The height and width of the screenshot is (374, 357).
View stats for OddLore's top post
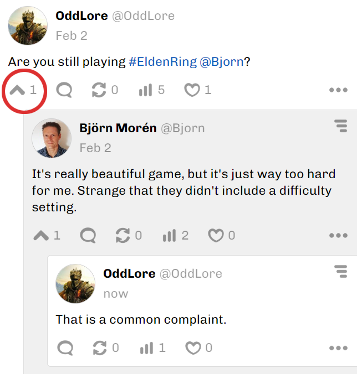click(x=145, y=90)
